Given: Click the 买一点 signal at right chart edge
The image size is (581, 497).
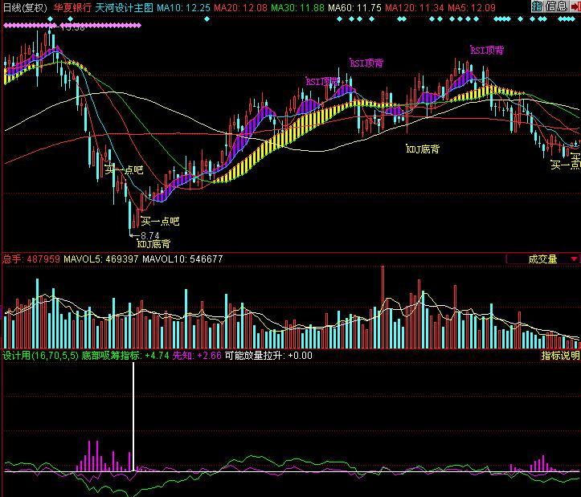Looking at the screenshot, I should 565,165.
